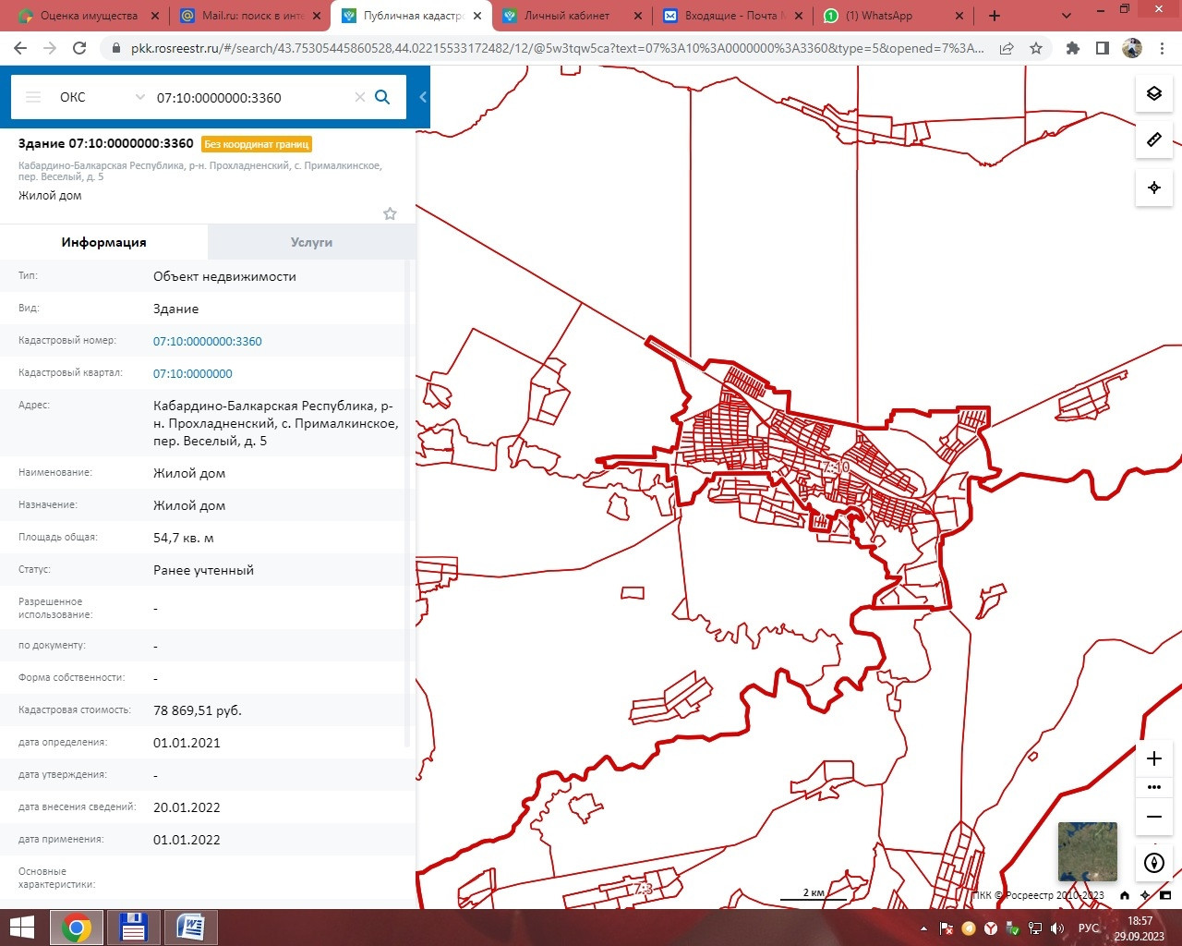
Task: Clear the cadastral number search field
Action: click(x=360, y=97)
